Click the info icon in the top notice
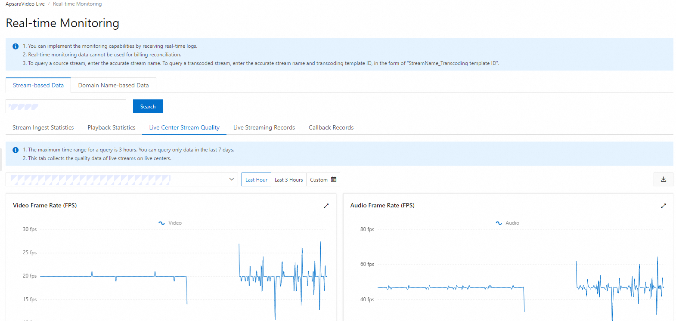Viewport: 676px width, 321px height. [16, 46]
